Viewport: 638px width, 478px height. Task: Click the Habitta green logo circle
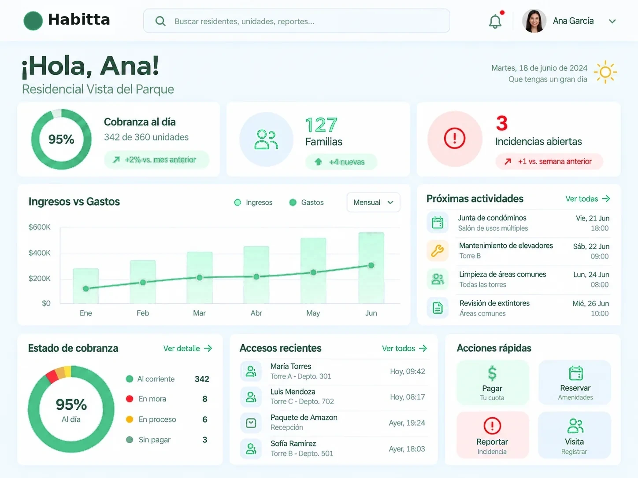(33, 20)
